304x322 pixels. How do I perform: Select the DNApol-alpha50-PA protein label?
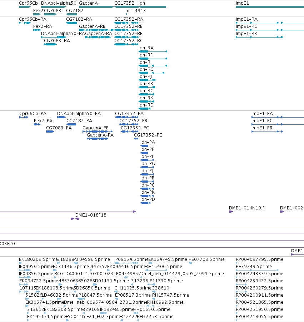point(79,114)
